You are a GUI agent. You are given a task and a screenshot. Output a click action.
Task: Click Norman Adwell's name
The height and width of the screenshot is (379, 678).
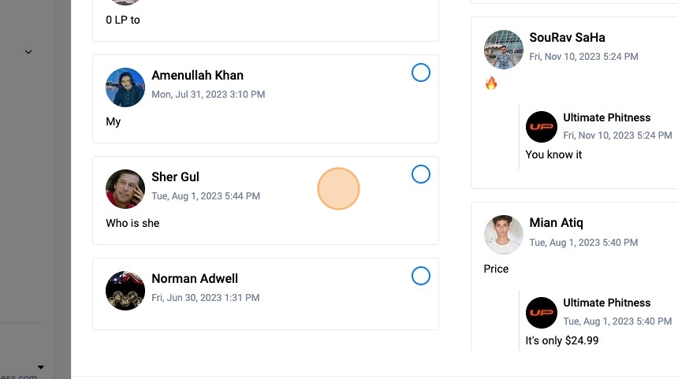coord(194,279)
